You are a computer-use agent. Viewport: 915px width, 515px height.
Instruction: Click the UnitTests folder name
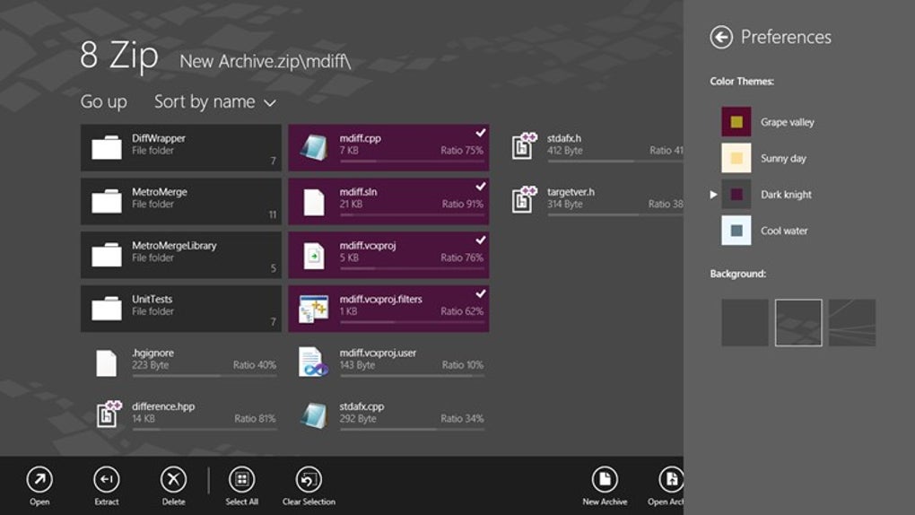click(152, 299)
